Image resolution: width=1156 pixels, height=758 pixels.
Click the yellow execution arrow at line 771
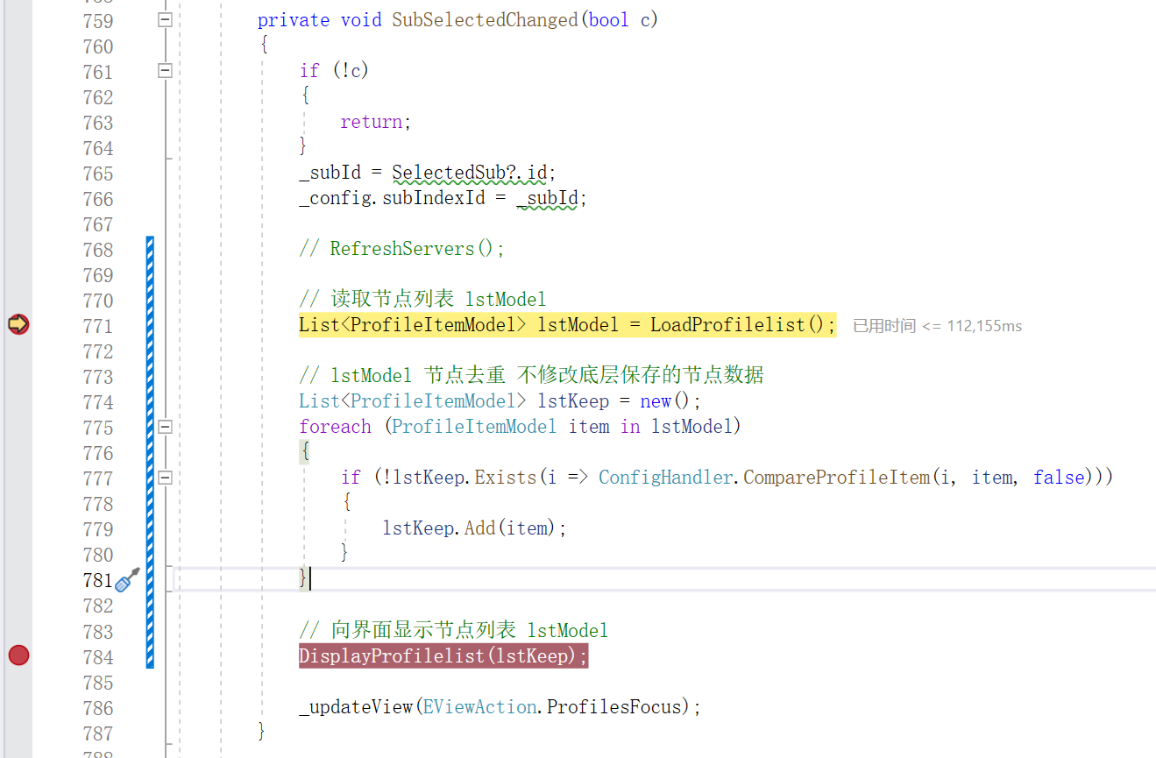(x=18, y=324)
